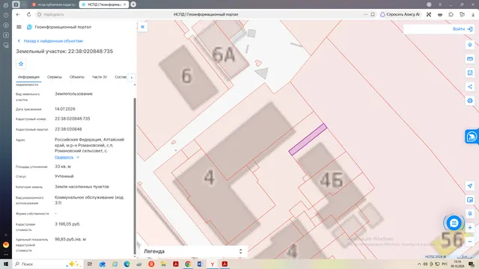
Task: Click the cadastral number value 22:38:020848:735
Action: pyautogui.click(x=73, y=119)
